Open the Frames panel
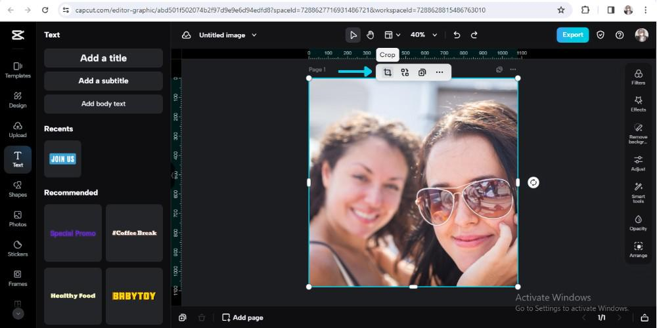Screen dimensions: 657x328 (18, 277)
